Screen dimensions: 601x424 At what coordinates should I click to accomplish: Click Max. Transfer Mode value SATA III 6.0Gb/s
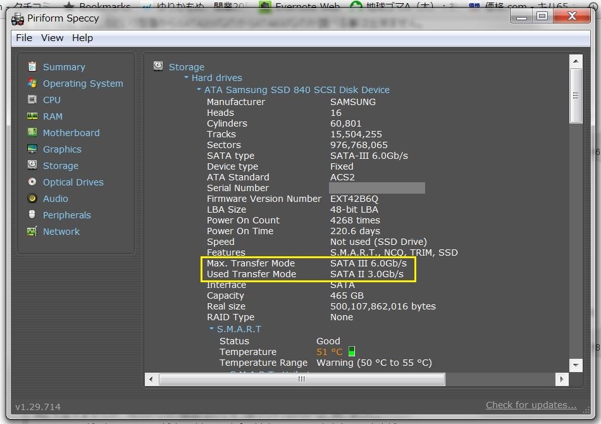368,263
